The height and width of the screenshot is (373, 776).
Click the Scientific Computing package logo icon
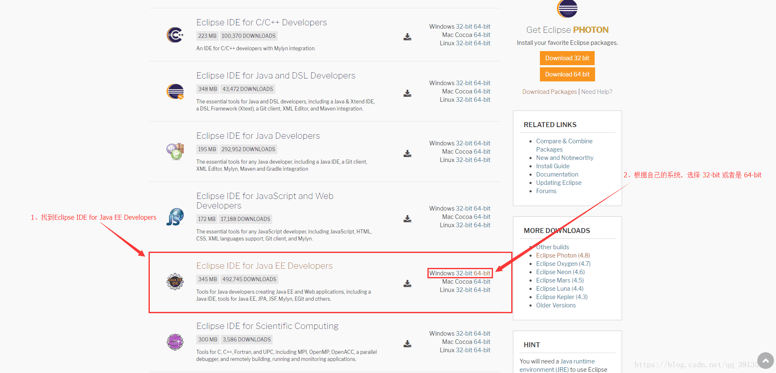(x=175, y=342)
